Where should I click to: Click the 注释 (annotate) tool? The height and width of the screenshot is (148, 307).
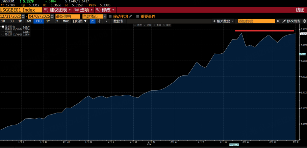pos(148,25)
